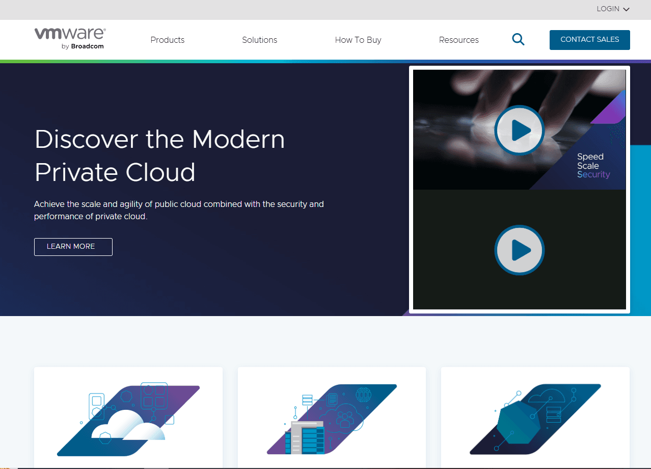The width and height of the screenshot is (651, 469).
Task: Click the VMware by Broadcom logo
Action: 70,39
